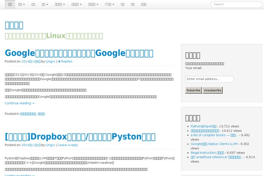Image resolution: width=264 pixels, height=176 pixels.
Task: Click the 6,697 views text
Action: pos(236,153)
